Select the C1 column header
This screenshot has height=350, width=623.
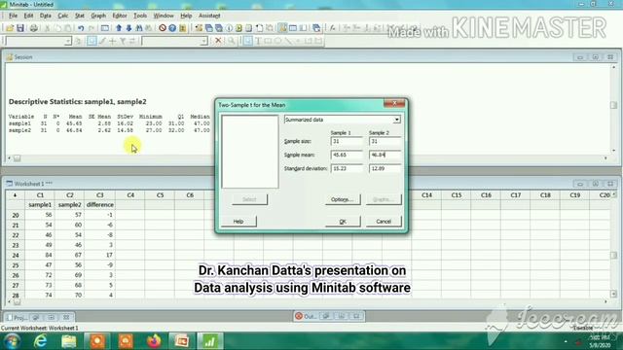tap(40, 195)
